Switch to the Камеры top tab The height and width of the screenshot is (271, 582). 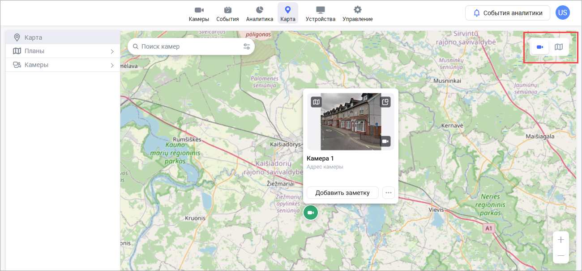(x=199, y=14)
